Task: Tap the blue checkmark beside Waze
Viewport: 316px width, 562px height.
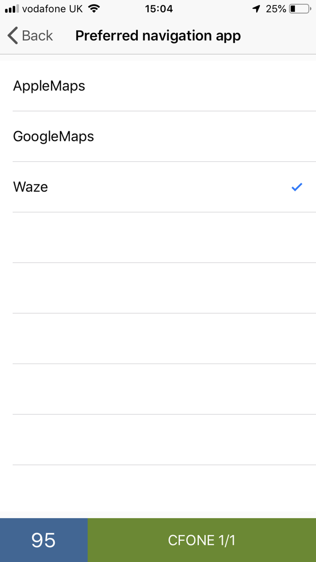Action: coord(297,187)
